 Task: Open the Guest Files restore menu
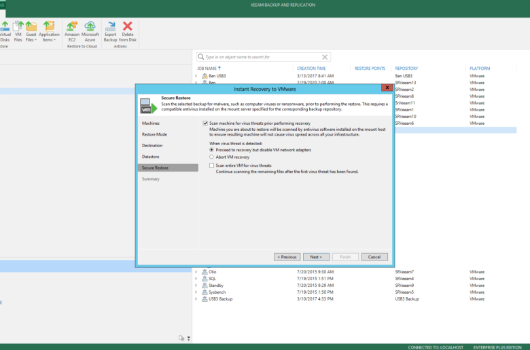click(x=31, y=31)
